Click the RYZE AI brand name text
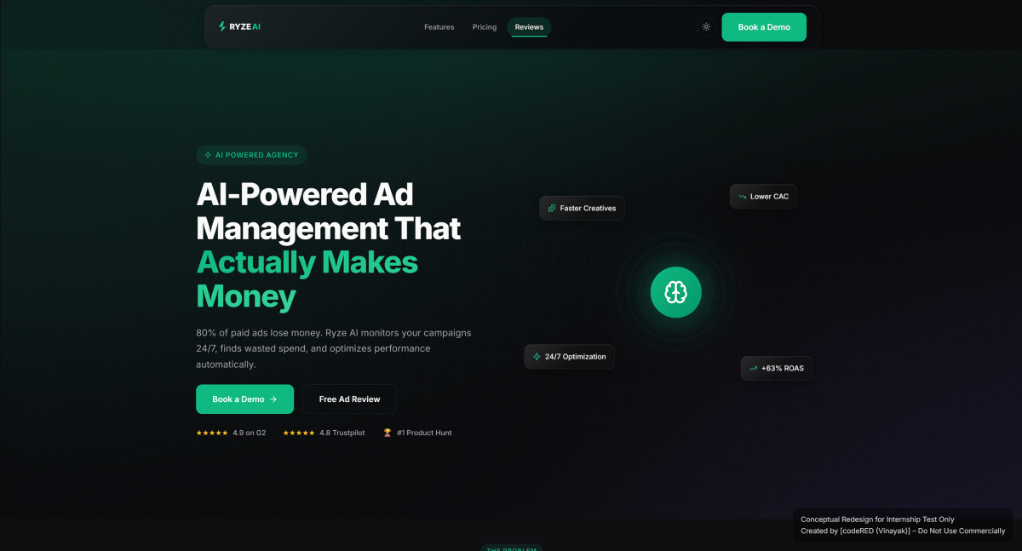The image size is (1022, 551). [245, 27]
